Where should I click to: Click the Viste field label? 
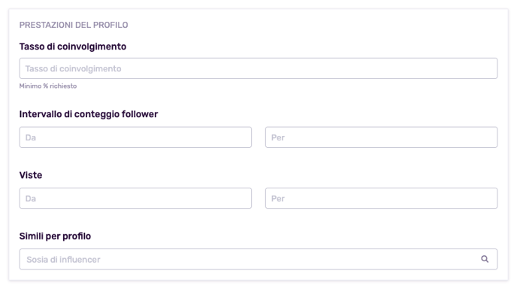pyautogui.click(x=31, y=175)
